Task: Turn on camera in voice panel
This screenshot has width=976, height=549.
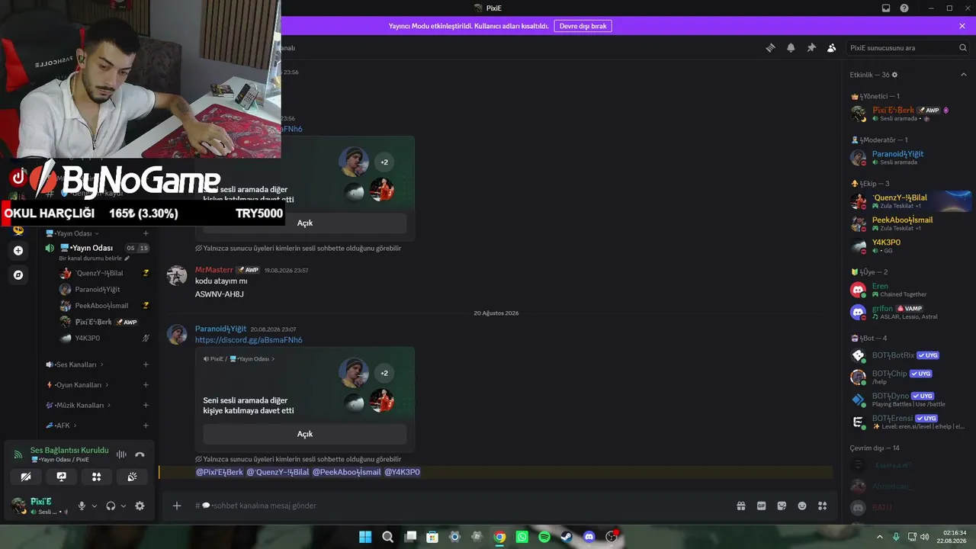Action: pyautogui.click(x=26, y=477)
